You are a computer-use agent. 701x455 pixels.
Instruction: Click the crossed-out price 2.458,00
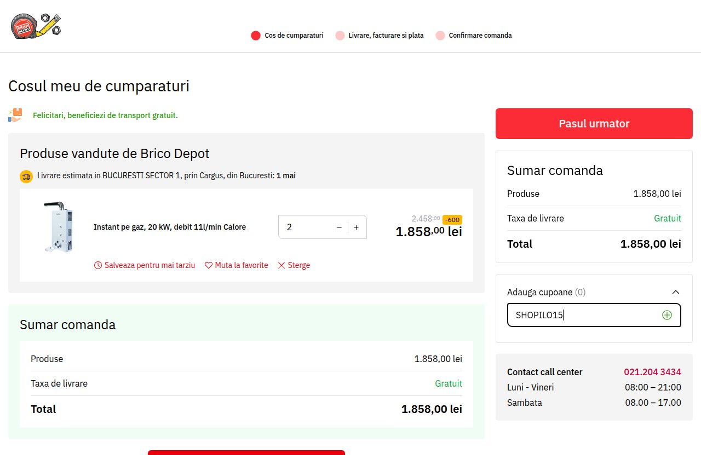(x=426, y=218)
